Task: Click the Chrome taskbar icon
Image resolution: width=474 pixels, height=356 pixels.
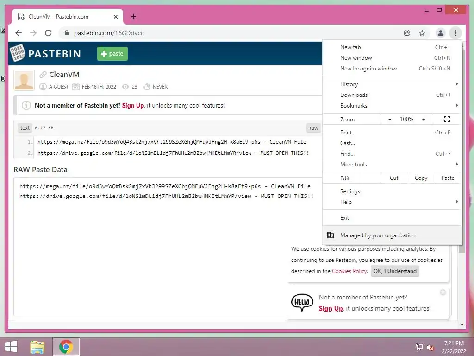Action: pyautogui.click(x=66, y=347)
